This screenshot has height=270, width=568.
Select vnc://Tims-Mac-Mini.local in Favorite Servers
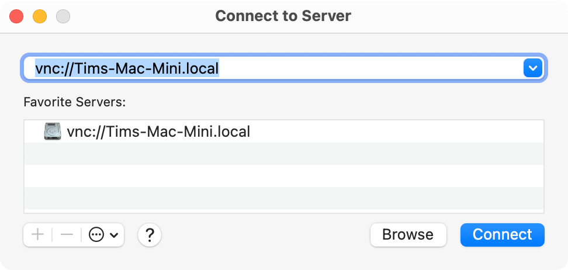click(283, 131)
